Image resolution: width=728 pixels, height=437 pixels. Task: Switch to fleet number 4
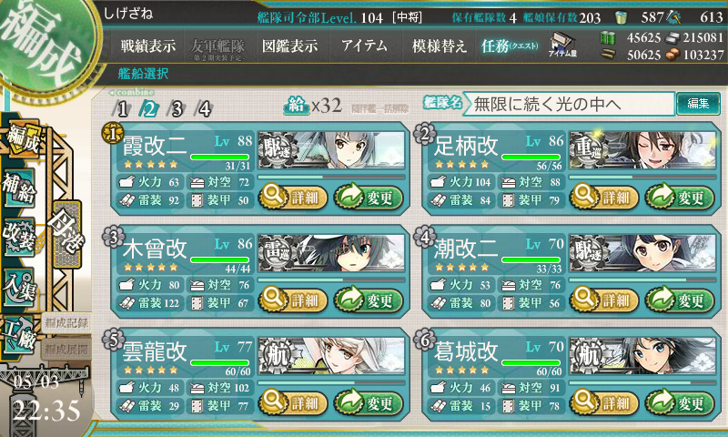[x=204, y=109]
